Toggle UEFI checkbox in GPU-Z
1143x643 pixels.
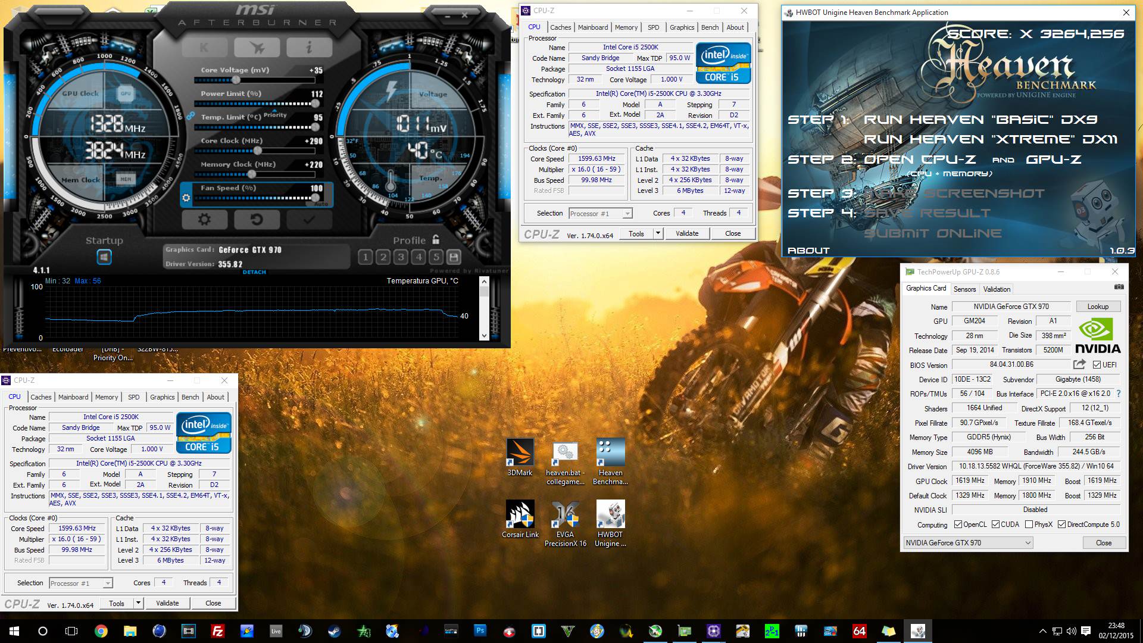[1097, 365]
